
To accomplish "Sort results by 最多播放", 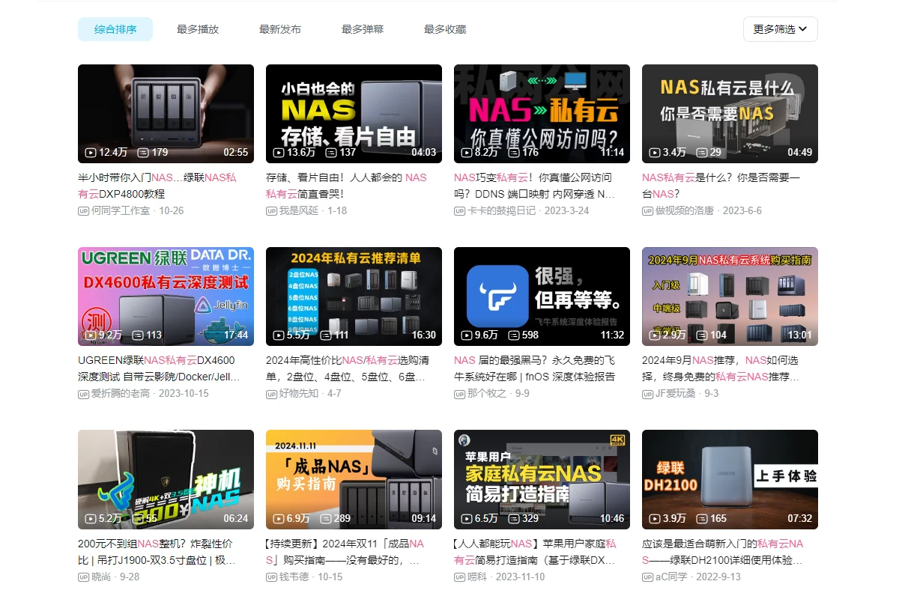I will click(x=198, y=29).
